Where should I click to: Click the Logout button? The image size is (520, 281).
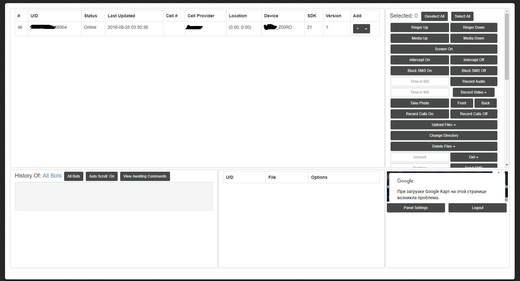point(477,208)
